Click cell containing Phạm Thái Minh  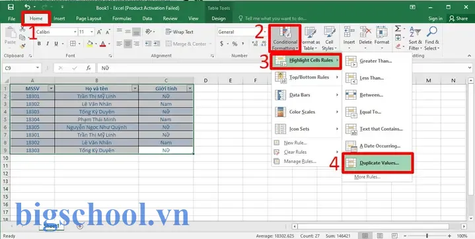96,119
